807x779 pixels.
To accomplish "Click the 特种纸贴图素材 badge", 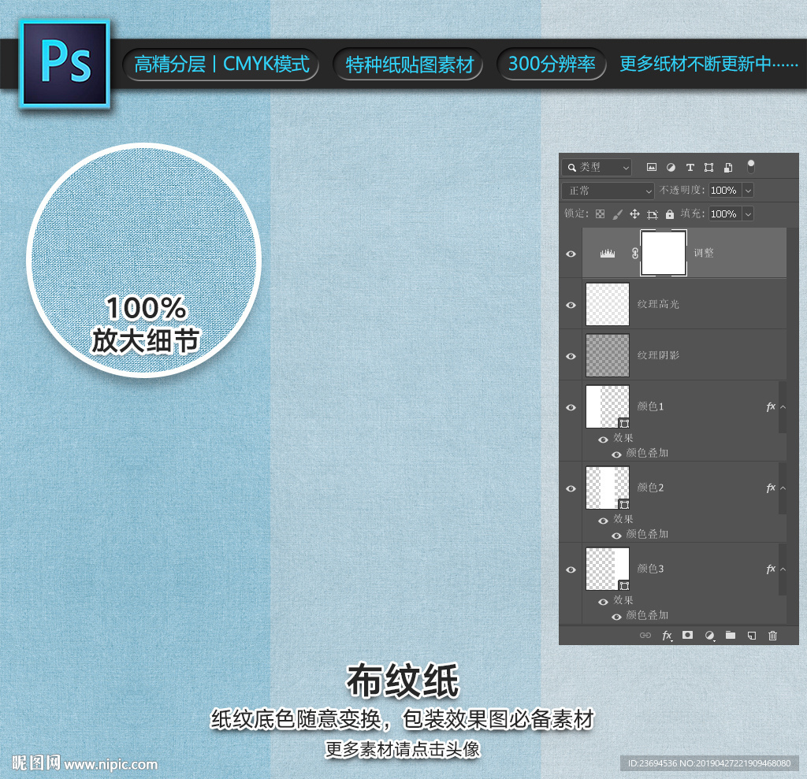I will (x=409, y=65).
